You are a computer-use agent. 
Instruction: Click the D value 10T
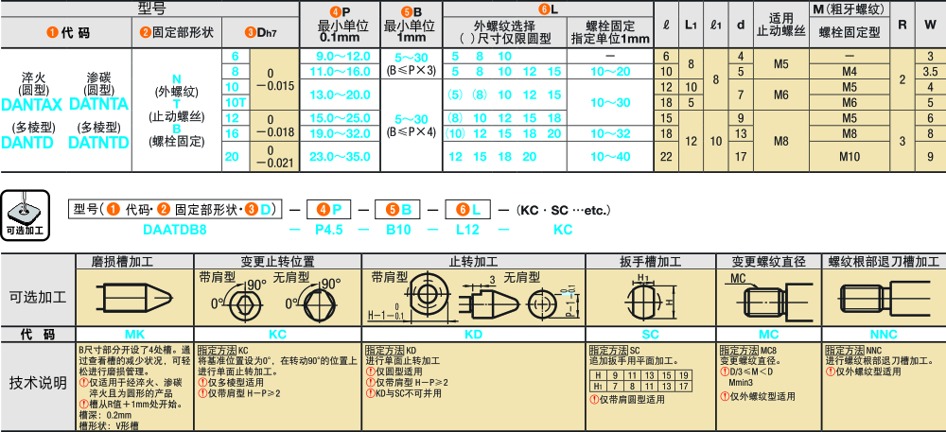coord(235,102)
